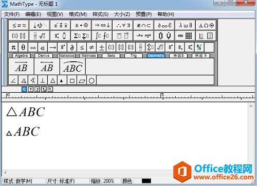Insert the angle symbol

(13, 80)
